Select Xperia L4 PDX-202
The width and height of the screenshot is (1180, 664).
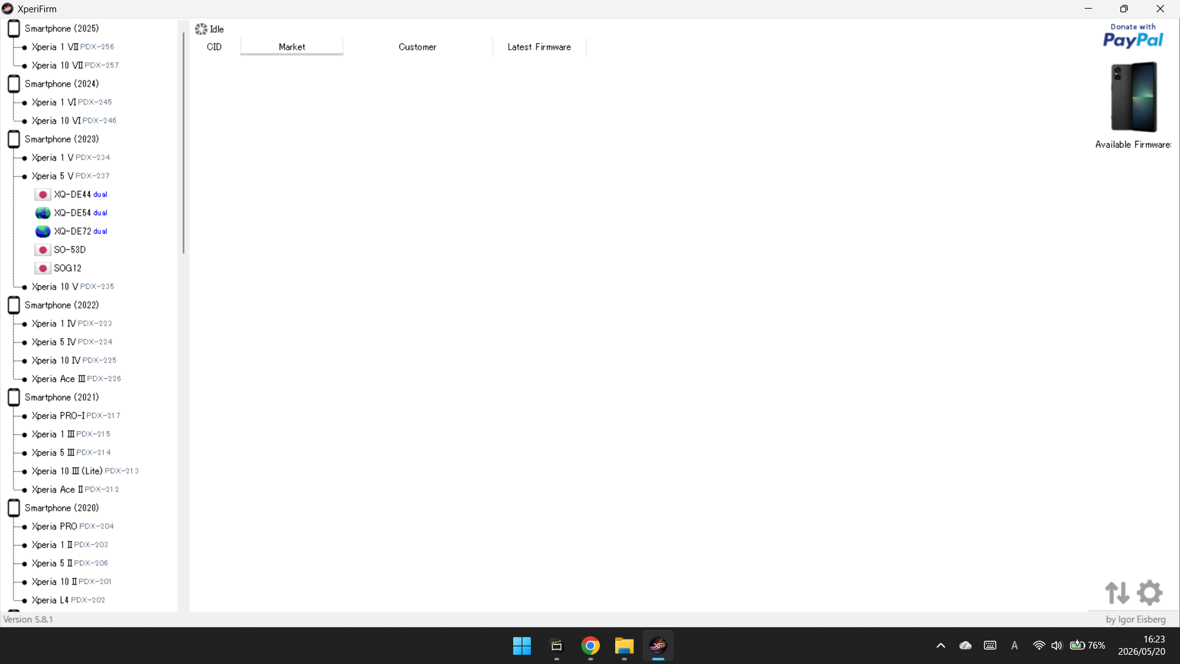68,600
